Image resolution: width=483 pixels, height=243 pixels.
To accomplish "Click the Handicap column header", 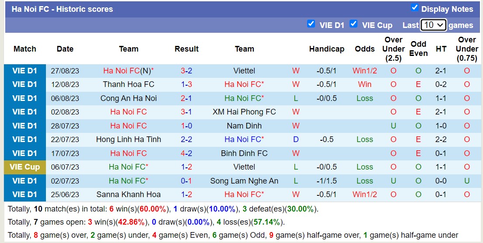I will (x=326, y=49).
